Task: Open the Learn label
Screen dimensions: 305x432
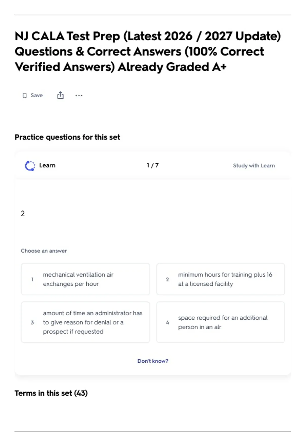Action: (47, 165)
